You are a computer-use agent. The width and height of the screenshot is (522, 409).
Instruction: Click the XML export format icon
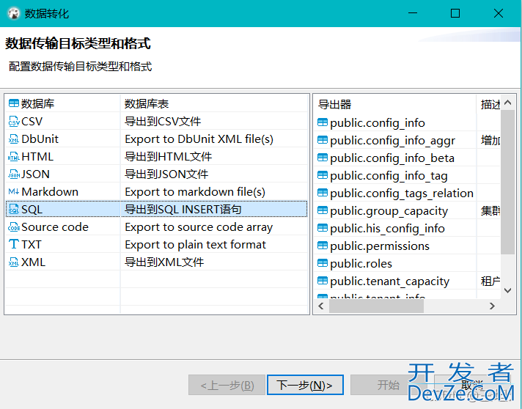point(14,262)
